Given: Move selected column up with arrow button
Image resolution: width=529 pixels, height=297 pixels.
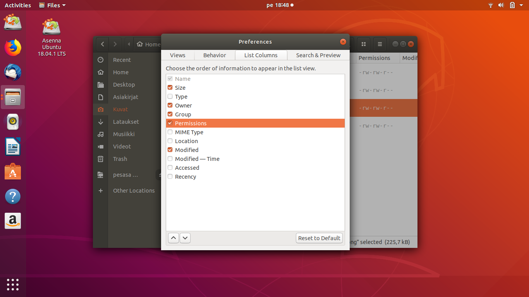Looking at the screenshot, I should click(x=173, y=238).
